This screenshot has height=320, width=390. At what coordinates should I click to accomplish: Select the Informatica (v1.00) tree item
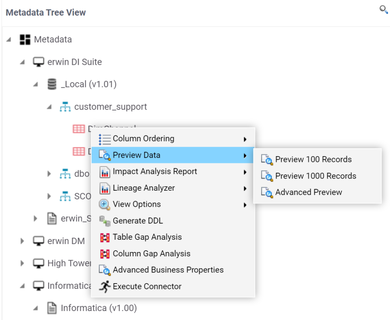tap(99, 309)
